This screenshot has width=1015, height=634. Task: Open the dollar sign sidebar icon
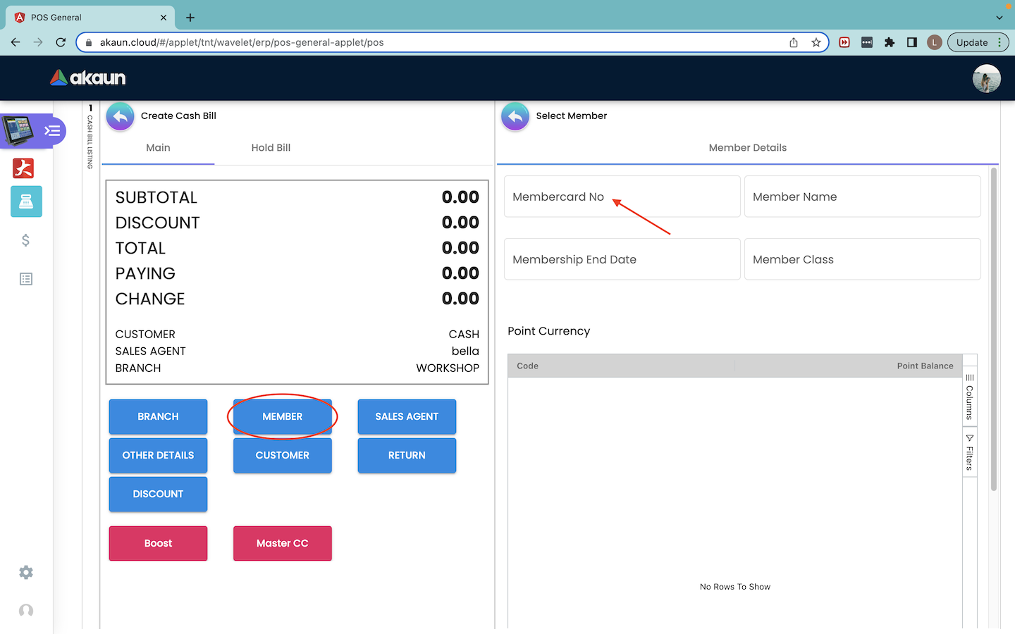pyautogui.click(x=26, y=240)
